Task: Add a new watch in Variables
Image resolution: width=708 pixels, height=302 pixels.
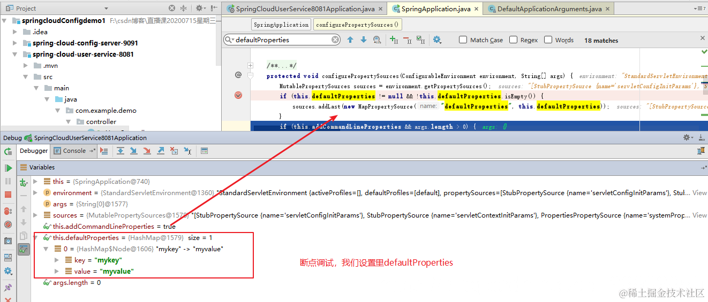Action: pyautogui.click(x=24, y=183)
